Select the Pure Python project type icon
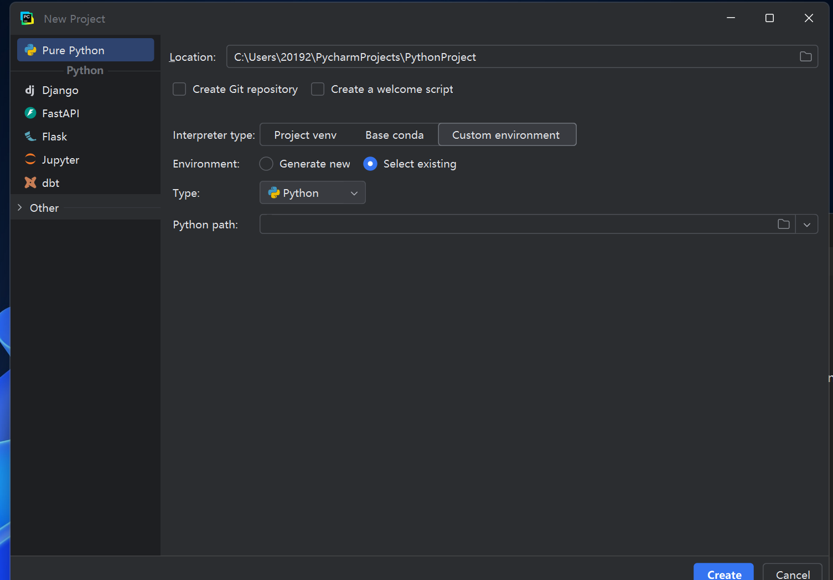833x580 pixels. click(x=31, y=50)
